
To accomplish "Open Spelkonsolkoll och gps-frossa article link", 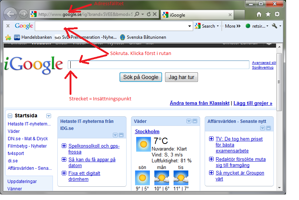I will (x=94, y=149).
